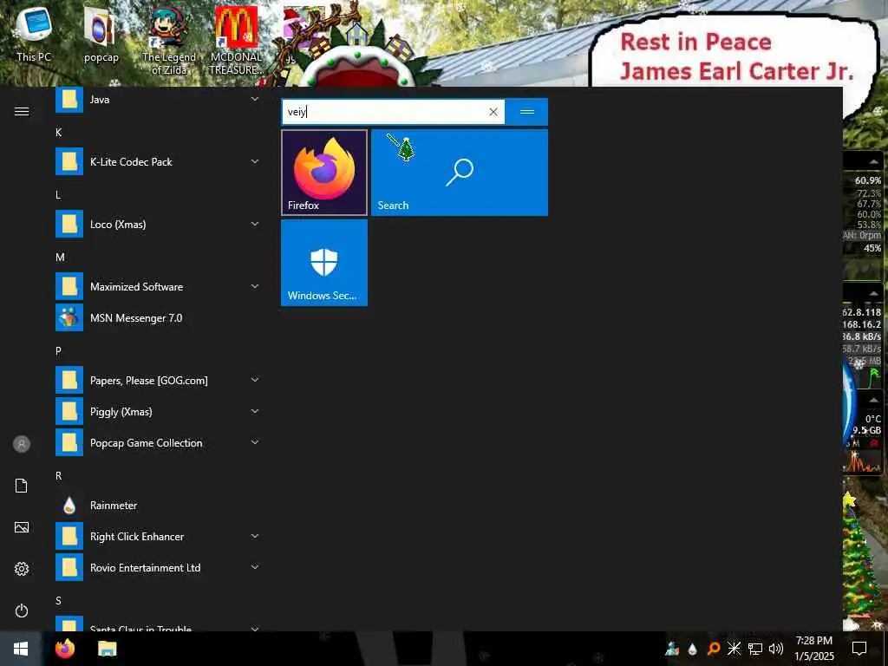
Task: Open the network tray icon
Action: pos(755,649)
